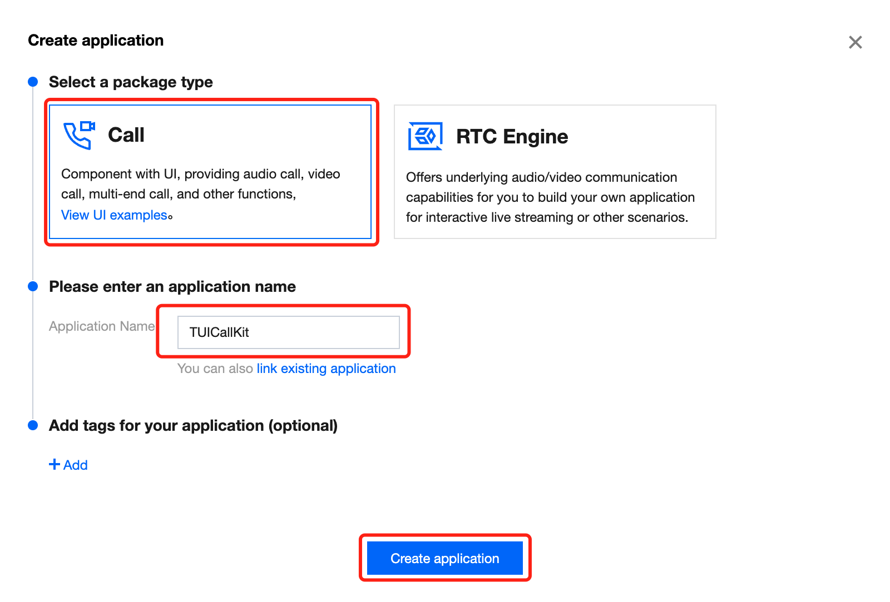Open the link existing application link
This screenshot has width=890, height=602.
pyautogui.click(x=326, y=369)
